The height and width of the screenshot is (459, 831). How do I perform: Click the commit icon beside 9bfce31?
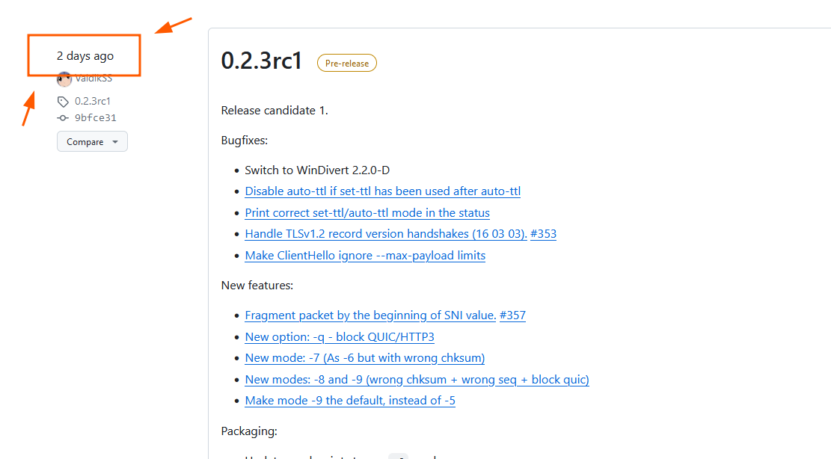pyautogui.click(x=63, y=118)
